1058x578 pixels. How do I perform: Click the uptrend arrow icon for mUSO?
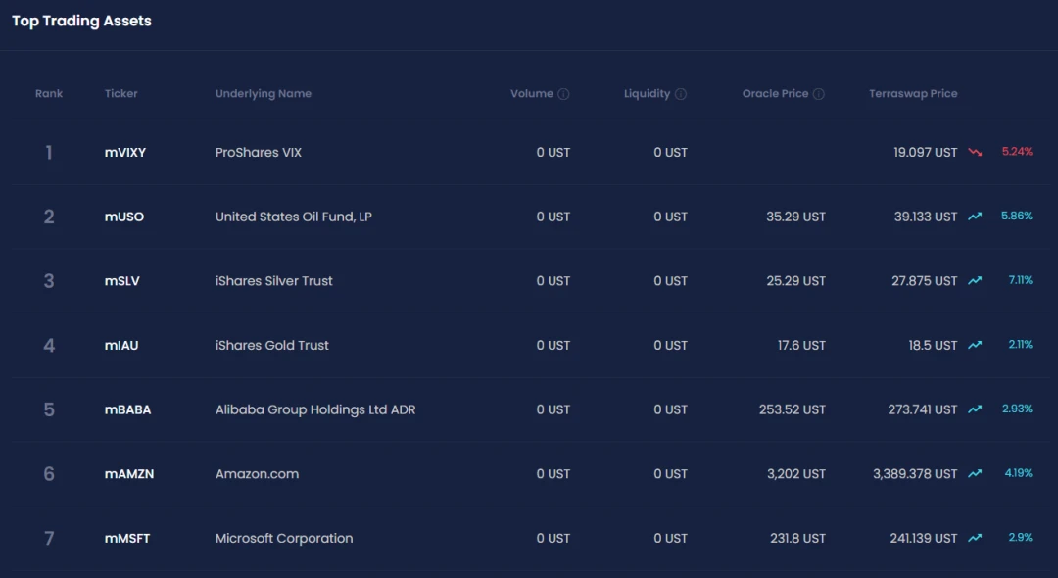[x=975, y=217]
